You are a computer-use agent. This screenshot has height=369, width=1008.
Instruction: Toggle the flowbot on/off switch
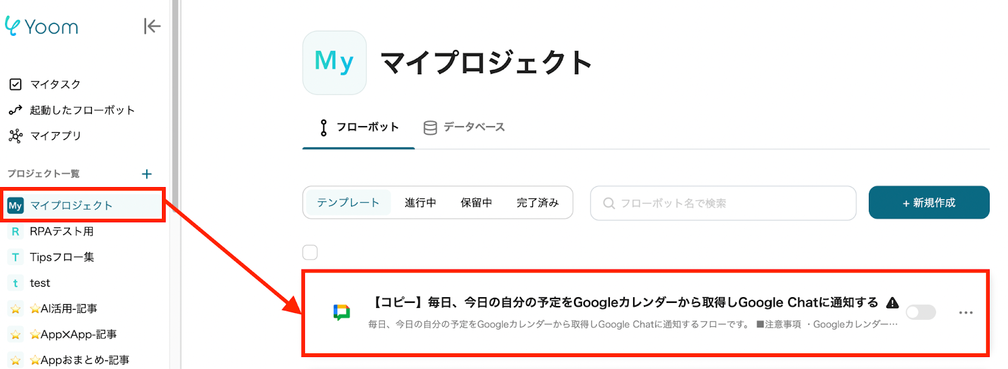(x=920, y=312)
